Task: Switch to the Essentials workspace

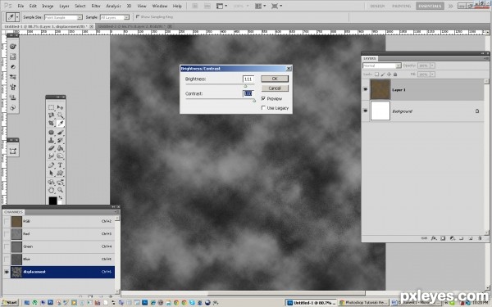Action: (430, 6)
